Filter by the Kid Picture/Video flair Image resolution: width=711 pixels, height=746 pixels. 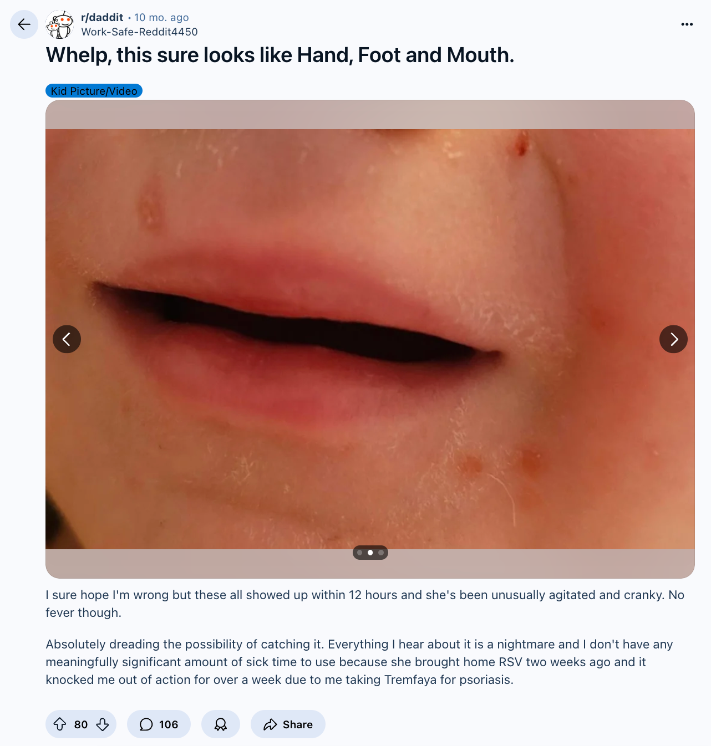coord(94,91)
